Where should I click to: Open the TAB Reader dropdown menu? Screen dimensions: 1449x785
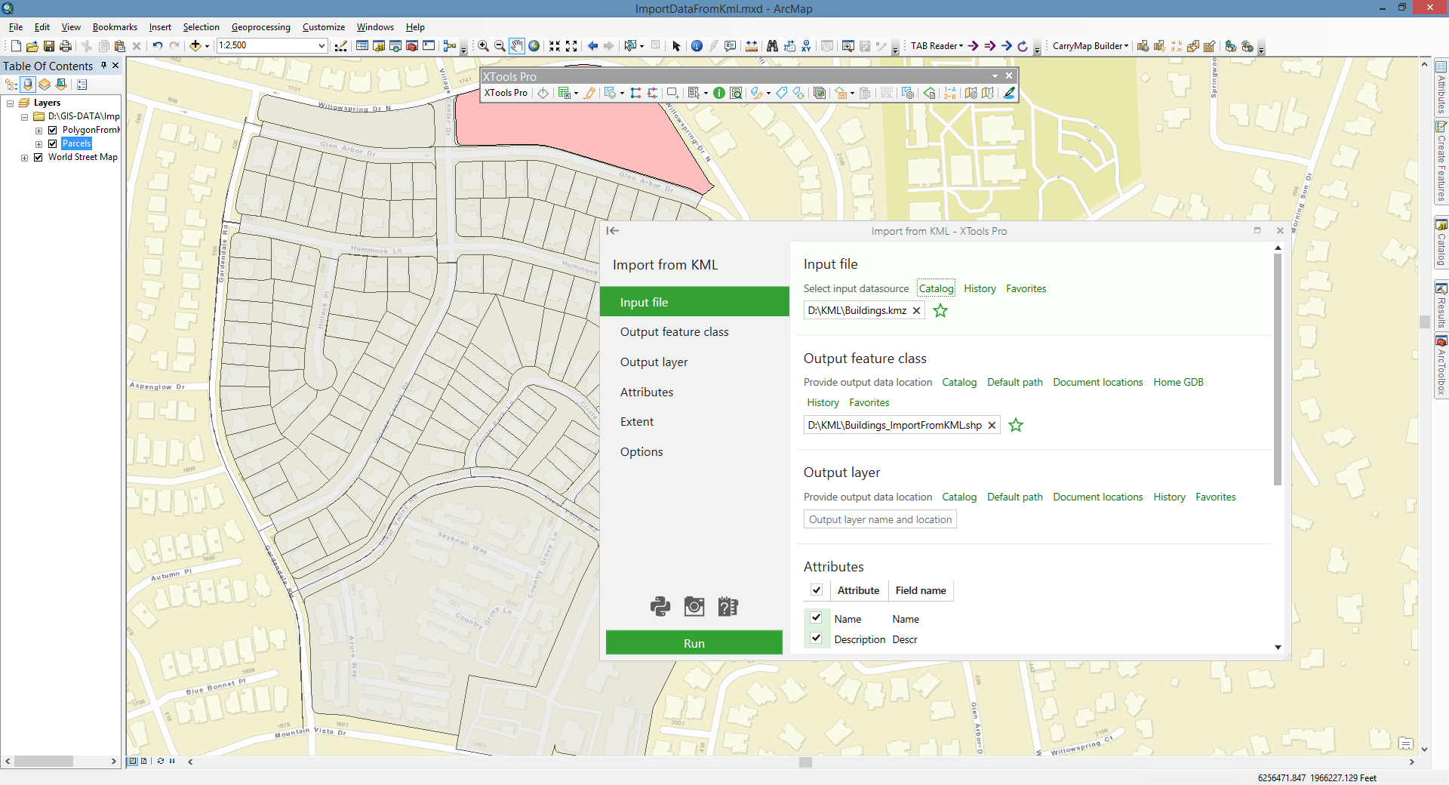pyautogui.click(x=937, y=46)
